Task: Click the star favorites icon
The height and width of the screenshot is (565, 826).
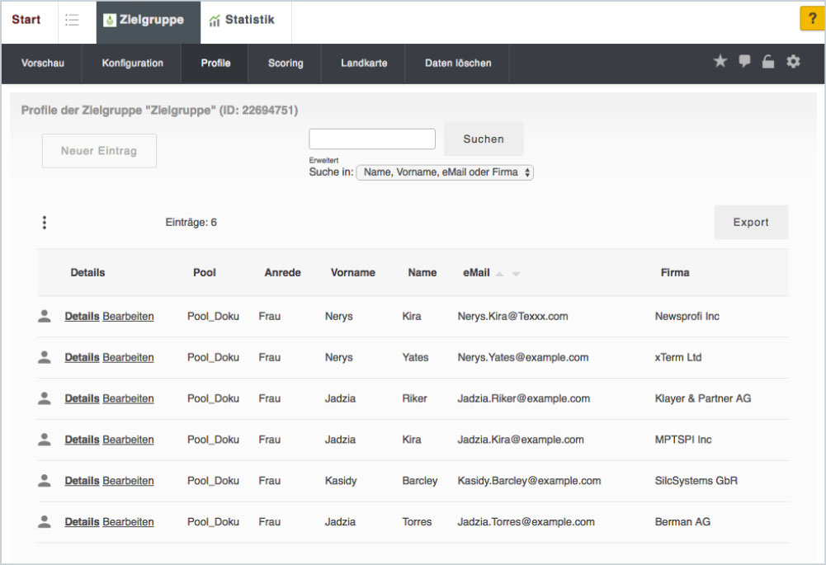Action: 720,62
